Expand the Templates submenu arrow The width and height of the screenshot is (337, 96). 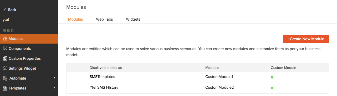[54, 88]
